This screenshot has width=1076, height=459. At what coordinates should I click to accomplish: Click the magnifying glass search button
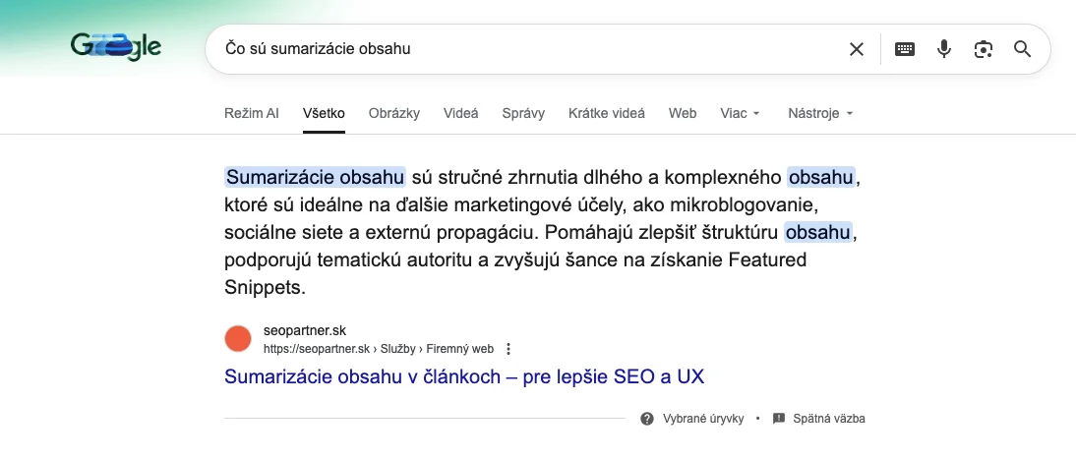coord(1022,49)
